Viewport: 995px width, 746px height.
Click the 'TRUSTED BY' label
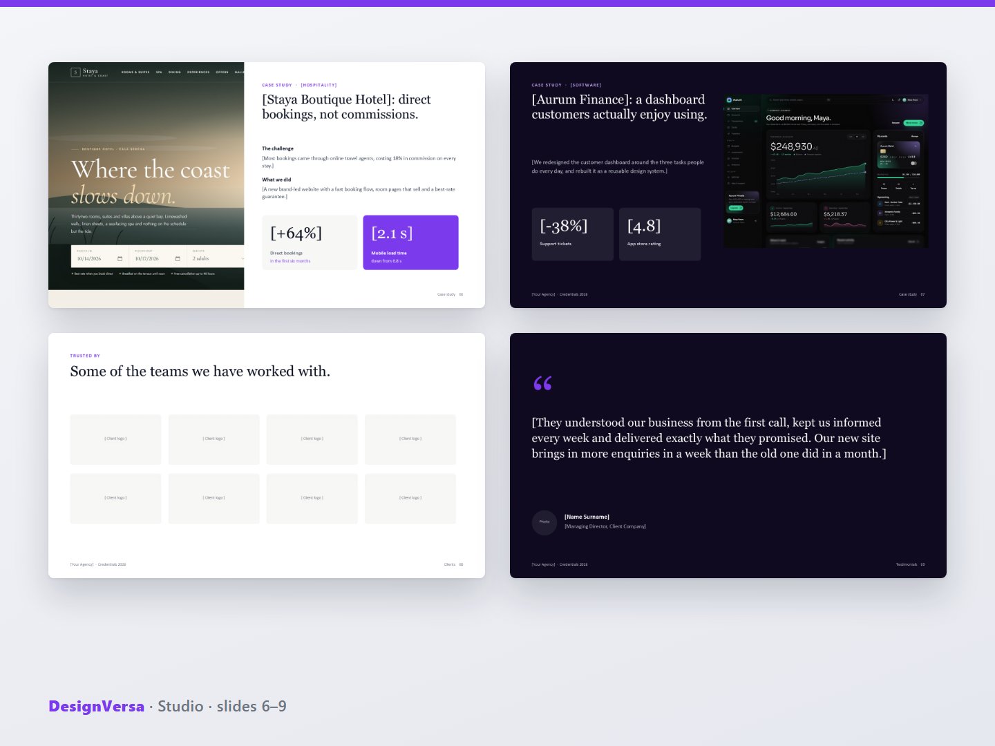tap(85, 356)
